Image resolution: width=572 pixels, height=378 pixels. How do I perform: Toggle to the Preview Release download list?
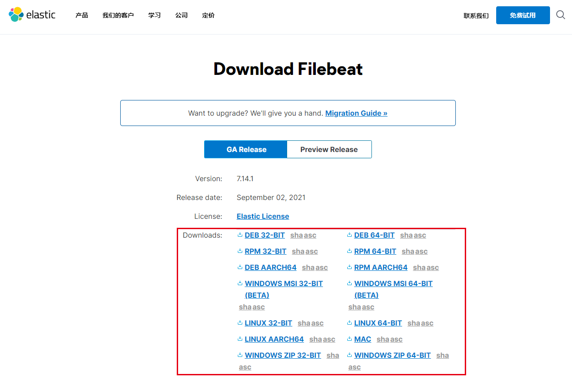tap(329, 149)
